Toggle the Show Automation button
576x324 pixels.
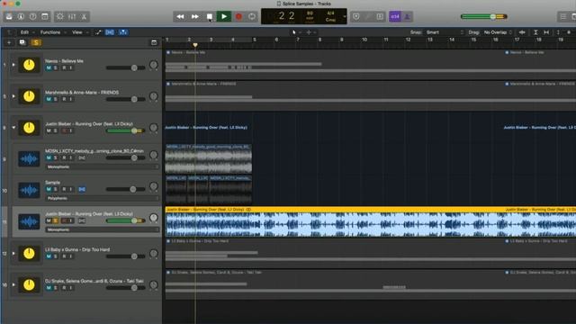coord(98,32)
